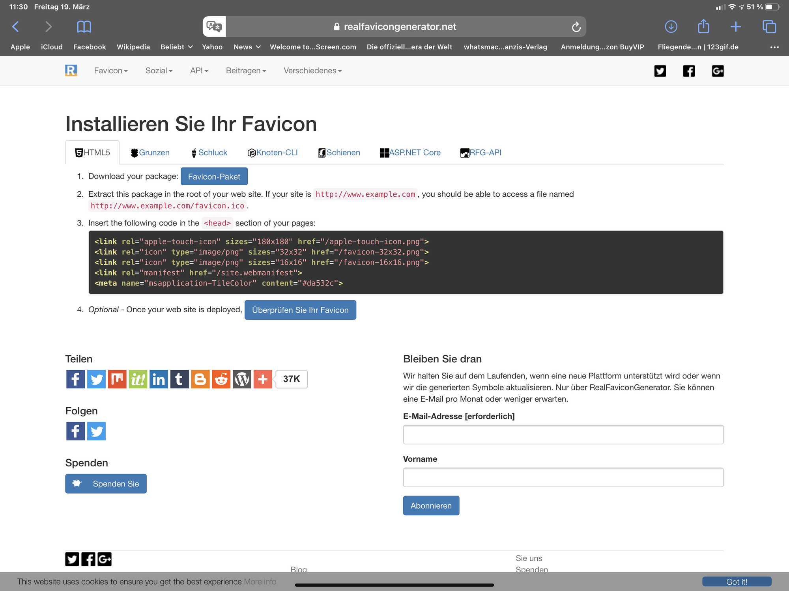Share on LinkedIn in Teilen row
The image size is (789, 591).
159,379
